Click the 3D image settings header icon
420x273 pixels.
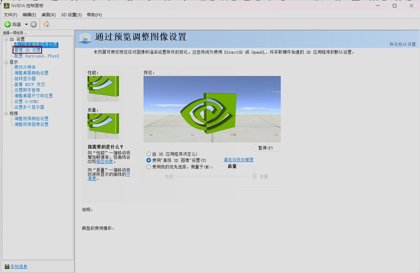85,38
